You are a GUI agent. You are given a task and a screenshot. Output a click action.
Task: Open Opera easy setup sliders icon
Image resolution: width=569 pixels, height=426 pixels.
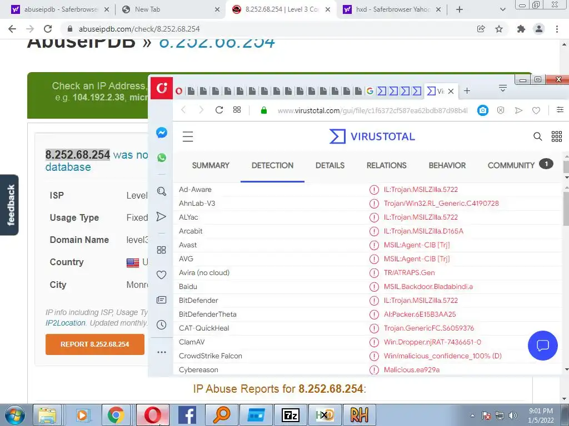click(560, 110)
